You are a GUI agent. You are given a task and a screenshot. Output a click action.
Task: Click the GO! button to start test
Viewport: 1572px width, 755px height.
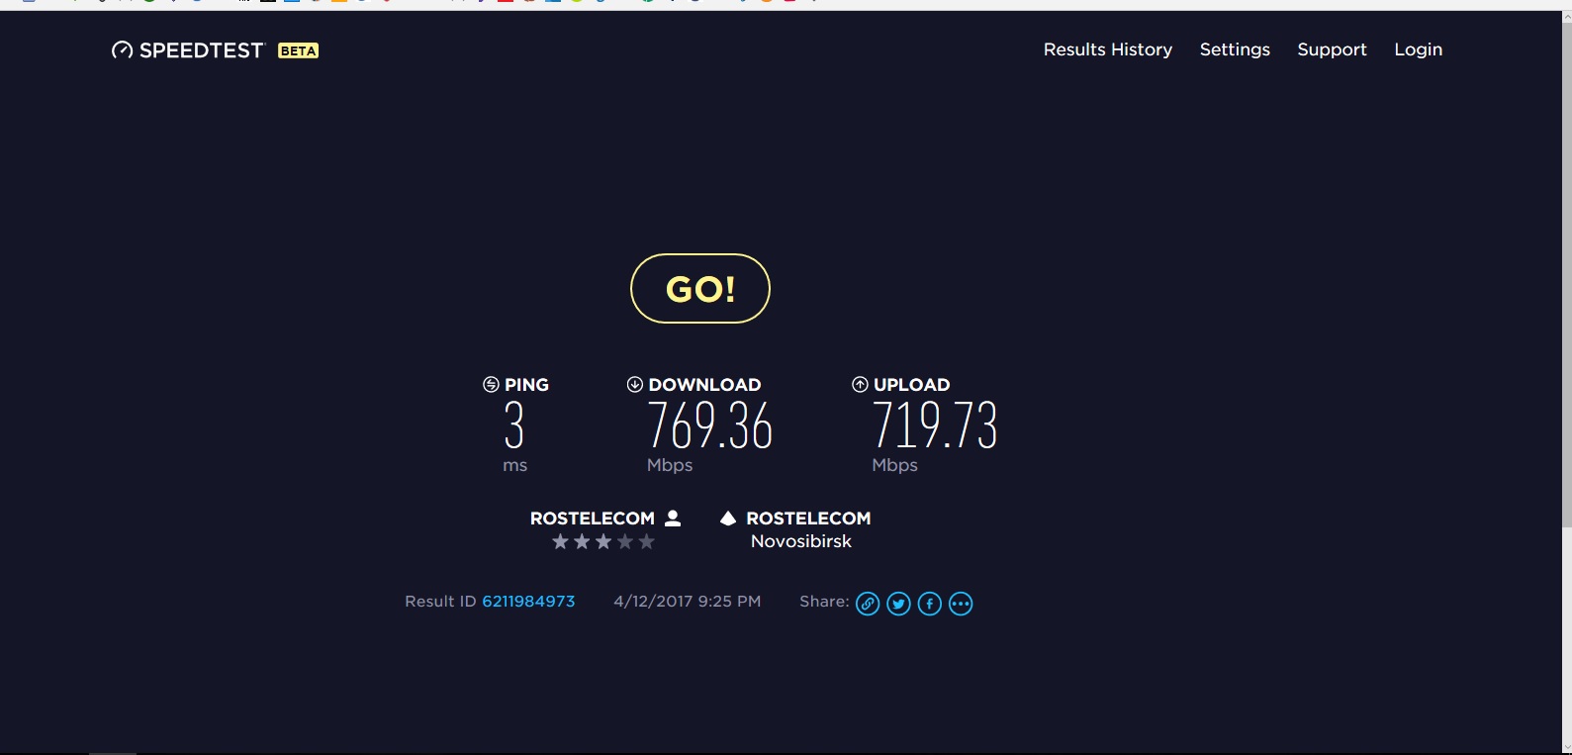(x=700, y=289)
